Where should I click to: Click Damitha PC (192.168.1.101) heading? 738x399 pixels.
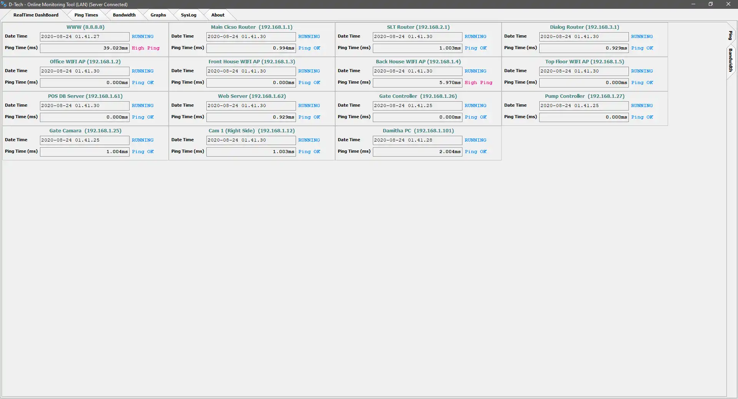tap(418, 131)
